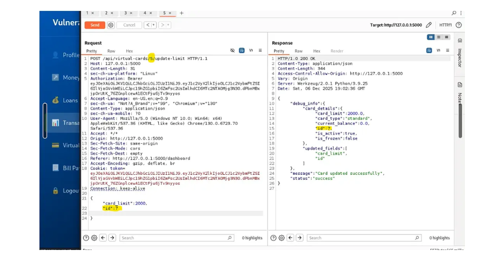Toggle \n non-printable characters in Response

click(x=438, y=50)
